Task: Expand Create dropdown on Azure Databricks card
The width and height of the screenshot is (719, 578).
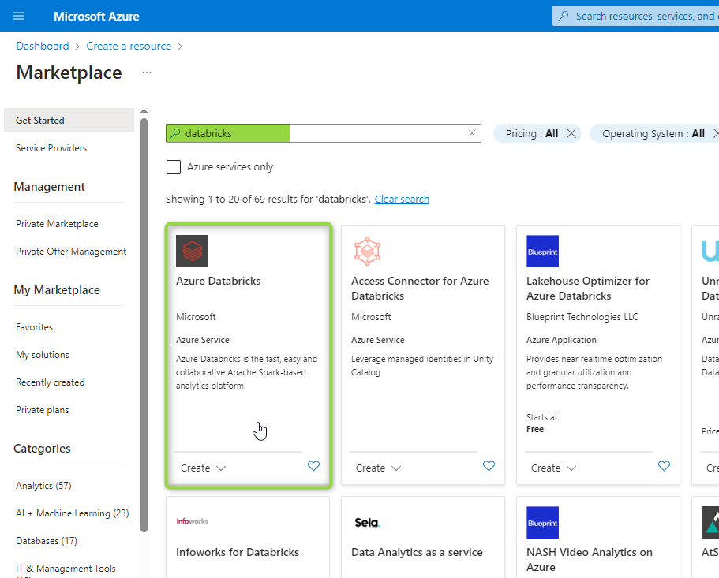Action: tap(203, 468)
